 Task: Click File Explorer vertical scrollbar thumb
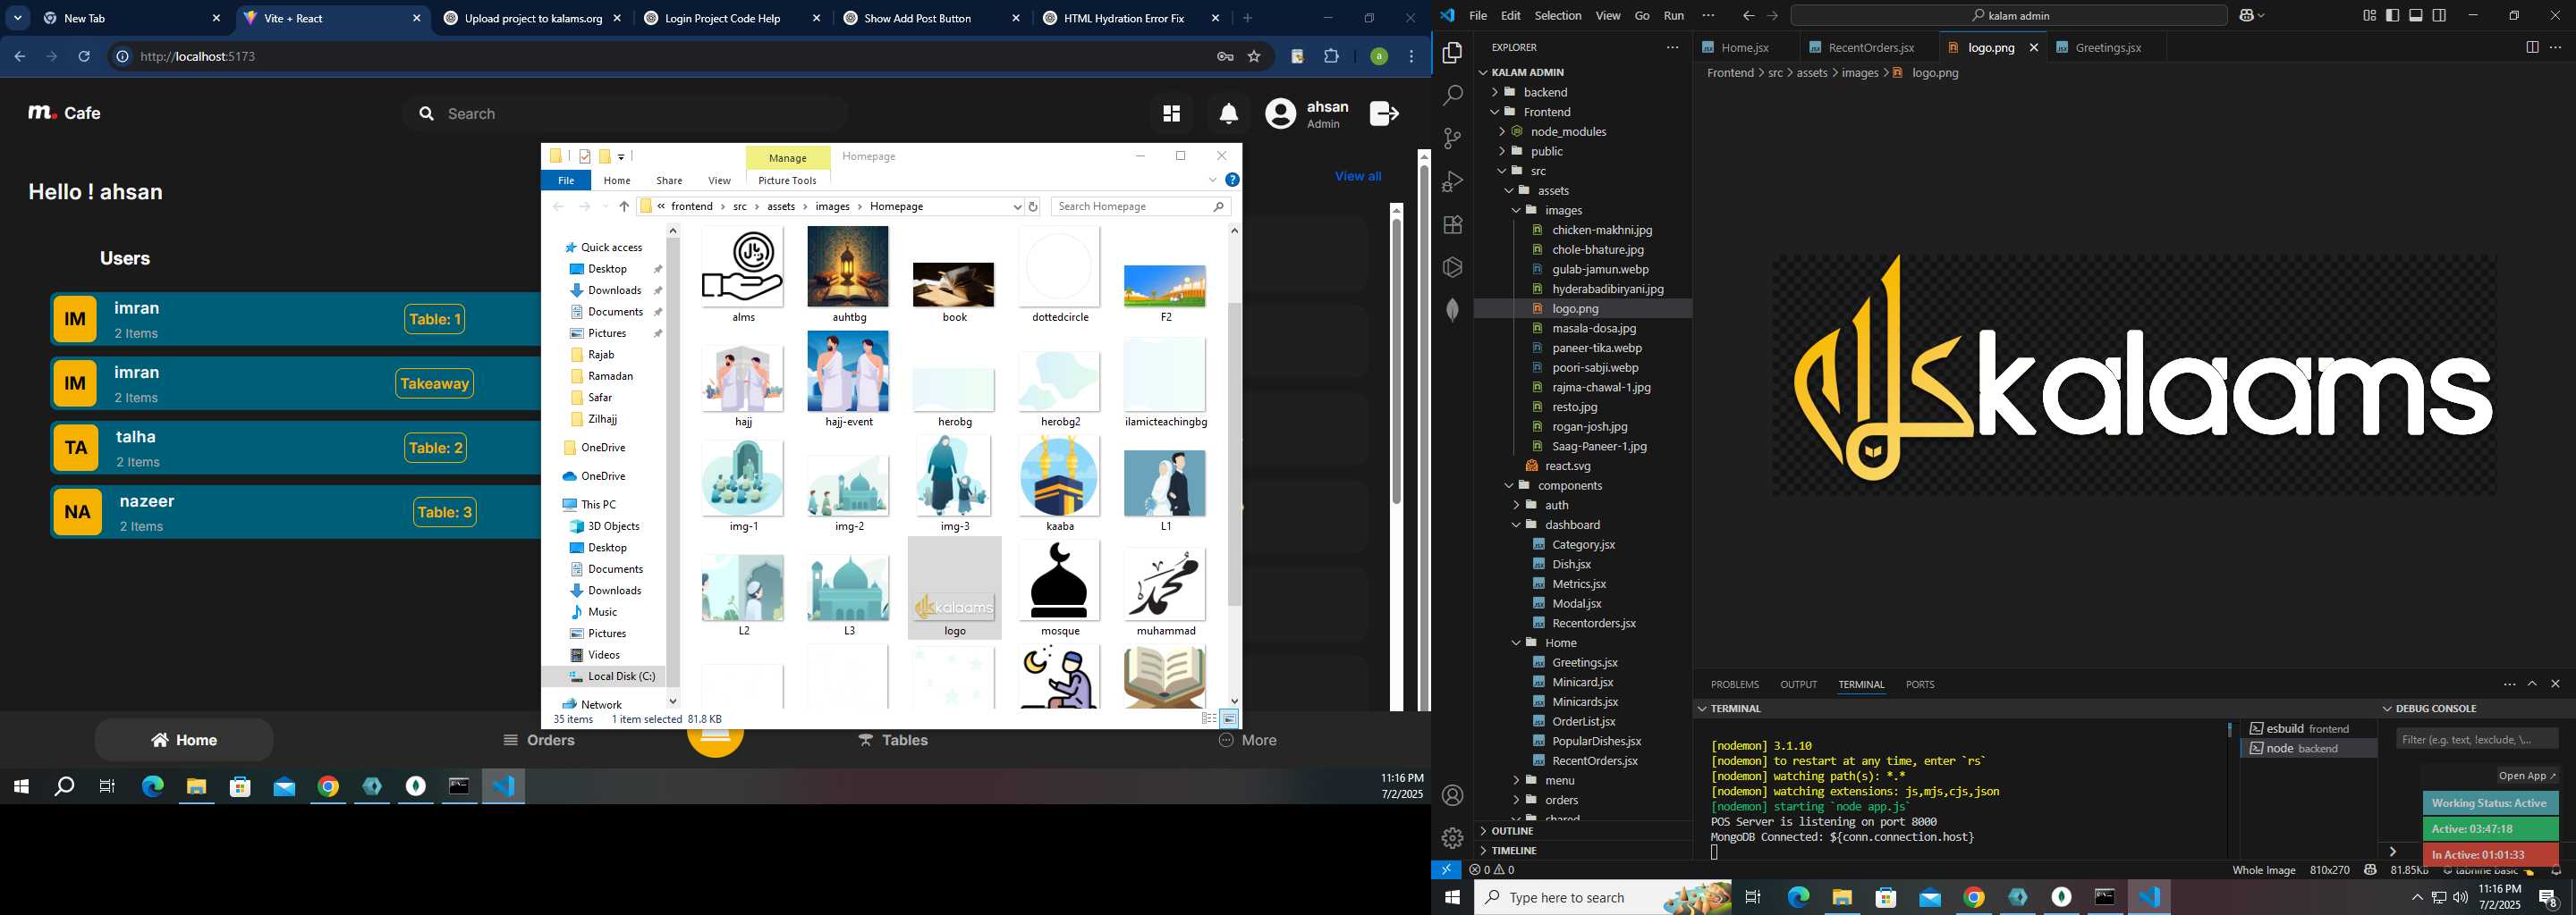coord(1234,455)
